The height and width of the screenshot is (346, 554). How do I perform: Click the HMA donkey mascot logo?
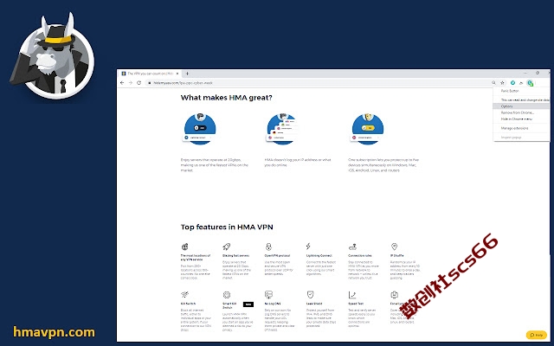coord(52,55)
